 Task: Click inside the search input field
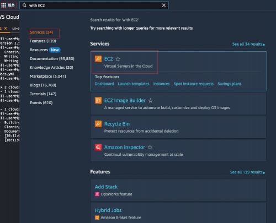tap(94, 6)
